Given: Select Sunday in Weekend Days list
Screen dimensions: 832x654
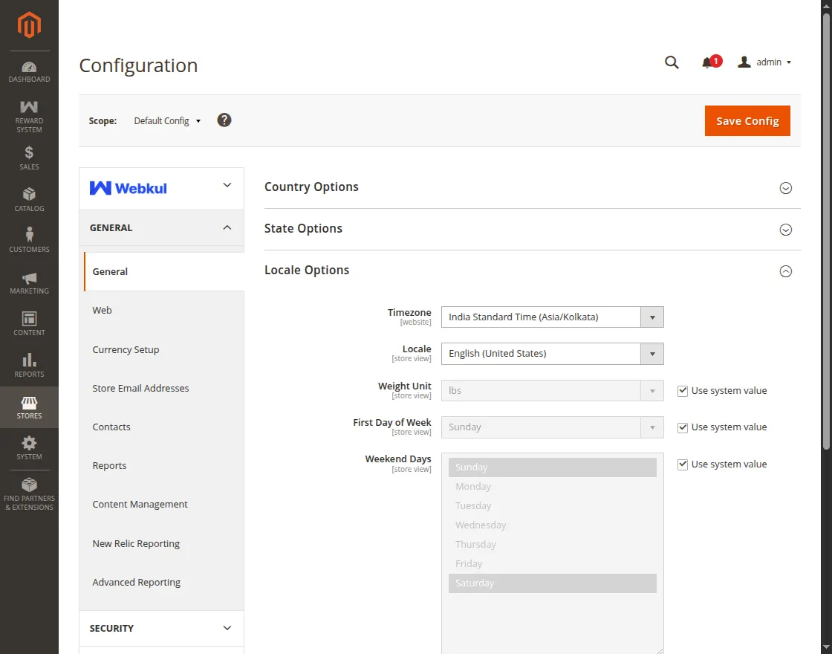Looking at the screenshot, I should [553, 467].
